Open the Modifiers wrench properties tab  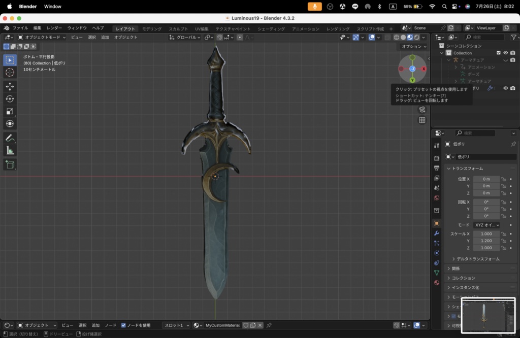click(436, 233)
